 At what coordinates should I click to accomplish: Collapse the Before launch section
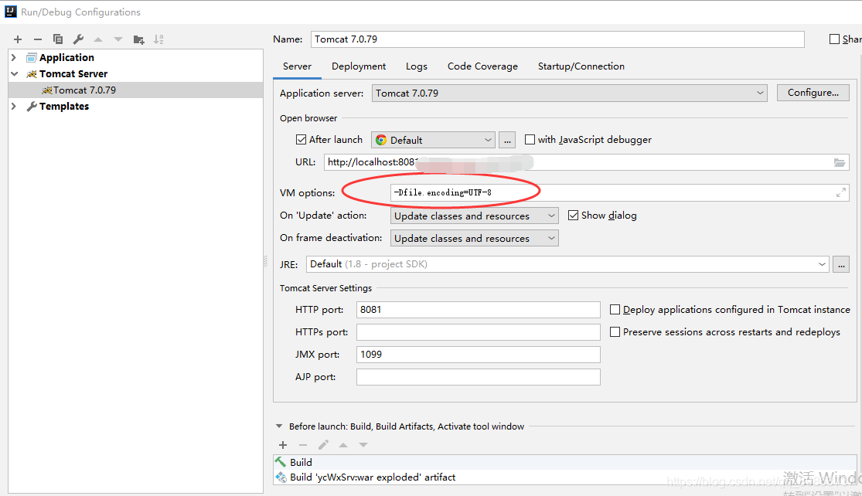click(279, 426)
